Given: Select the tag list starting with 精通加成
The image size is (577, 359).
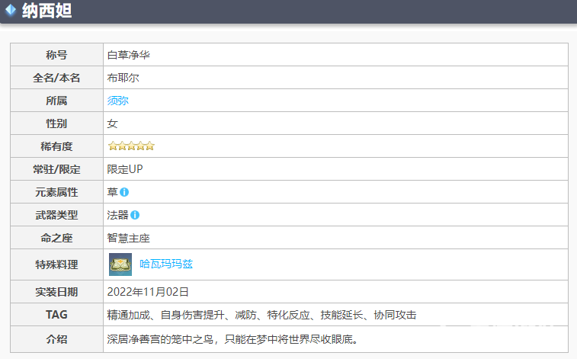Looking at the screenshot, I should click(261, 315).
